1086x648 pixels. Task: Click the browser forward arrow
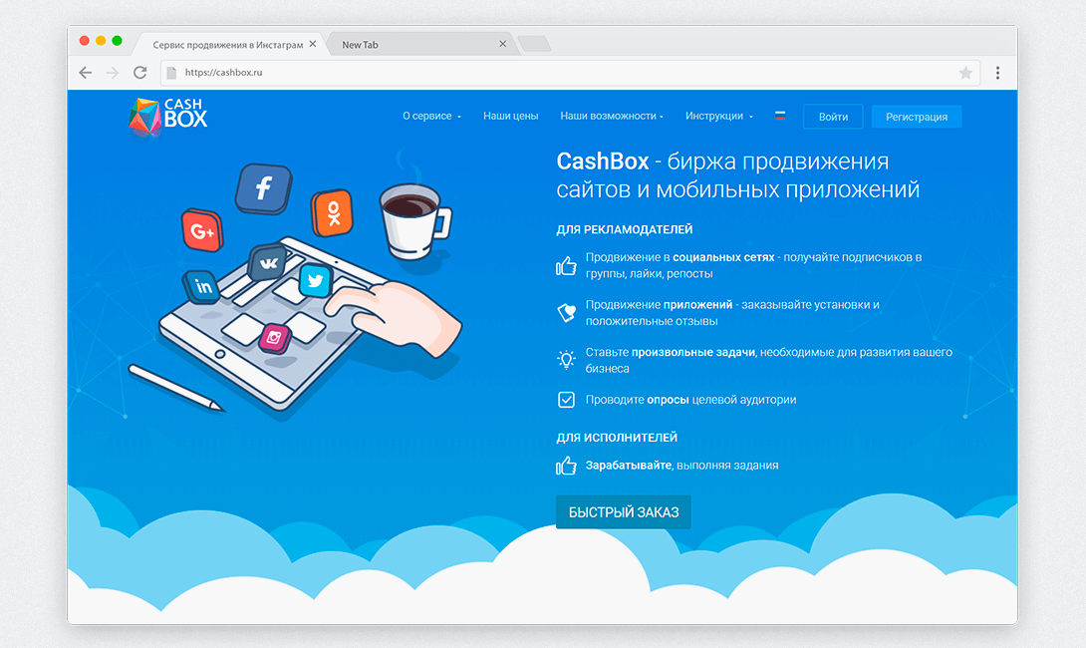coord(113,73)
